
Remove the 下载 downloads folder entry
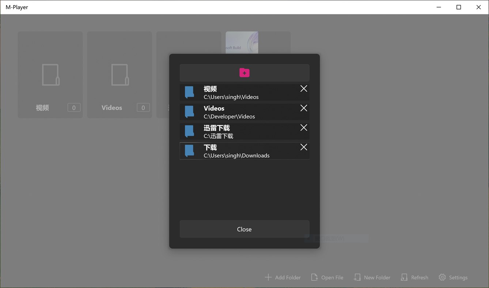303,147
